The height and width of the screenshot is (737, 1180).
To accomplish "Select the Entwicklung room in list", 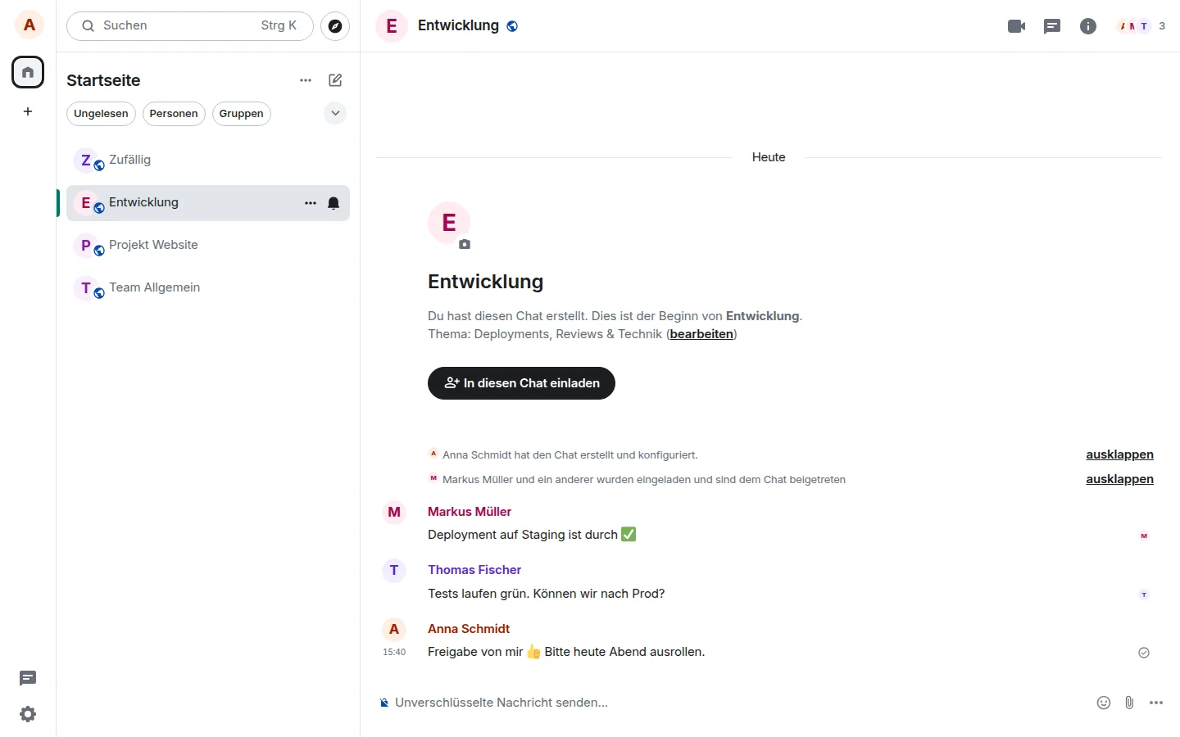I will pos(208,203).
